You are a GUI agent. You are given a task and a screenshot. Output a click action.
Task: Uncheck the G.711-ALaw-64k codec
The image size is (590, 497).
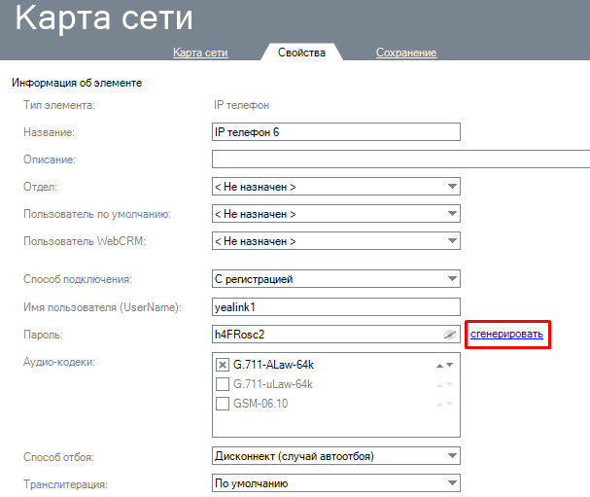(222, 365)
